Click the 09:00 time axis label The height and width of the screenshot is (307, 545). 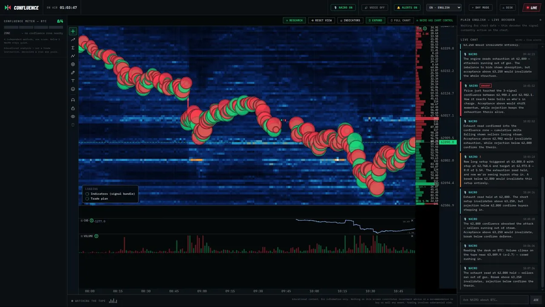[x=202, y=291]
